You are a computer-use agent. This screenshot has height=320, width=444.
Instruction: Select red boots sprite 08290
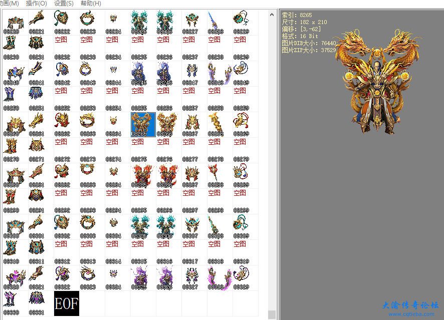point(16,201)
